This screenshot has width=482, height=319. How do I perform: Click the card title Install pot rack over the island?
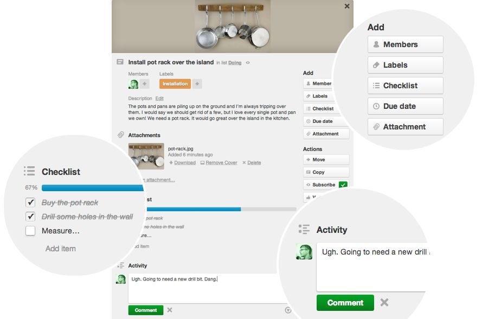coord(171,62)
